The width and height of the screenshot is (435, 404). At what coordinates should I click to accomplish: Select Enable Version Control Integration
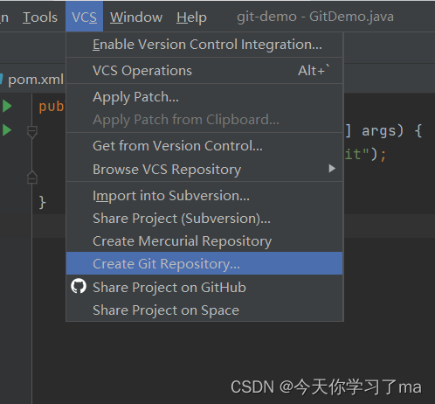204,45
